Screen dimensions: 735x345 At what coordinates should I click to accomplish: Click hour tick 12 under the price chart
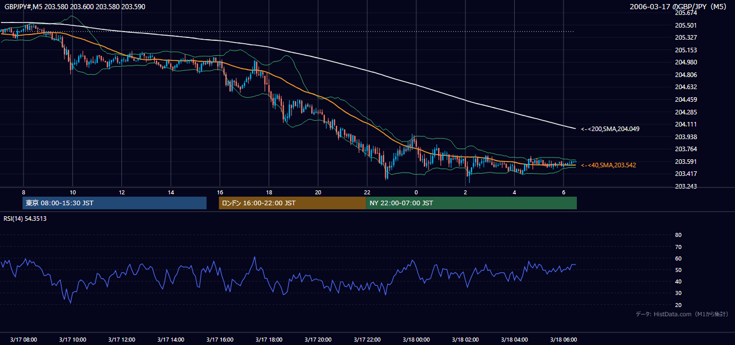(x=121, y=192)
